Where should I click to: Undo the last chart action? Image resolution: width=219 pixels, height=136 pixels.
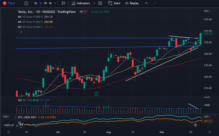146,3
